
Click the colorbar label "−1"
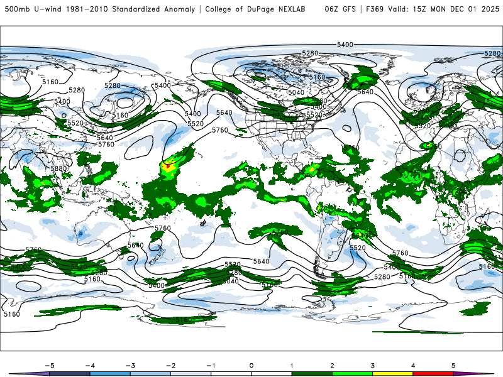tap(211, 366)
